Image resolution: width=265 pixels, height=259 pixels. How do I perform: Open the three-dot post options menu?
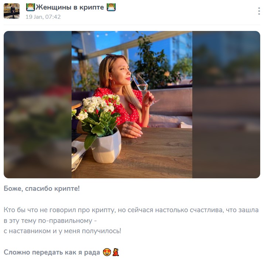point(259,11)
